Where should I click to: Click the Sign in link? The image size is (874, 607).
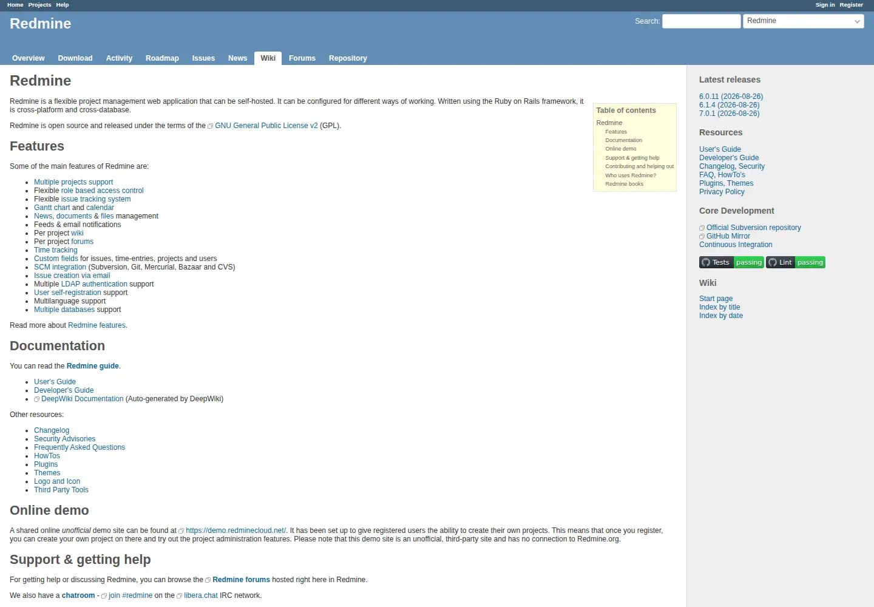click(825, 5)
